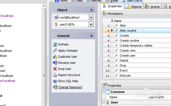Click the key icon beside Create temporary tables
The image size is (171, 106).
coord(116,46)
